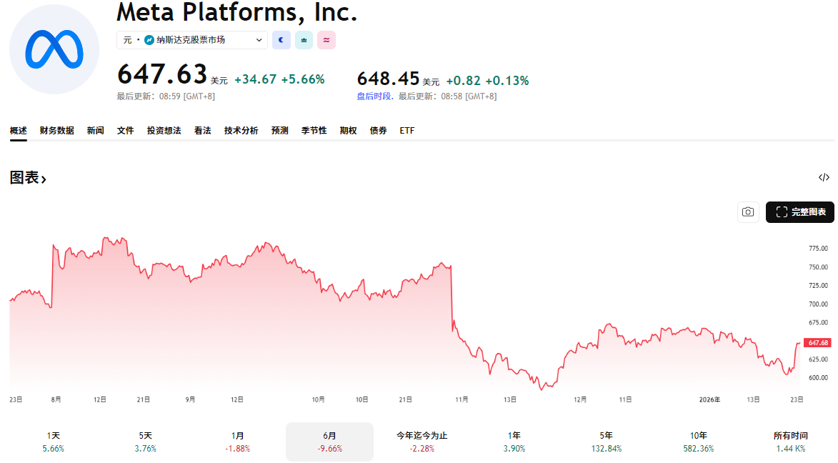Viewport: 838px width, 463px height.
Task: Select the 5年 time range
Action: [x=607, y=442]
